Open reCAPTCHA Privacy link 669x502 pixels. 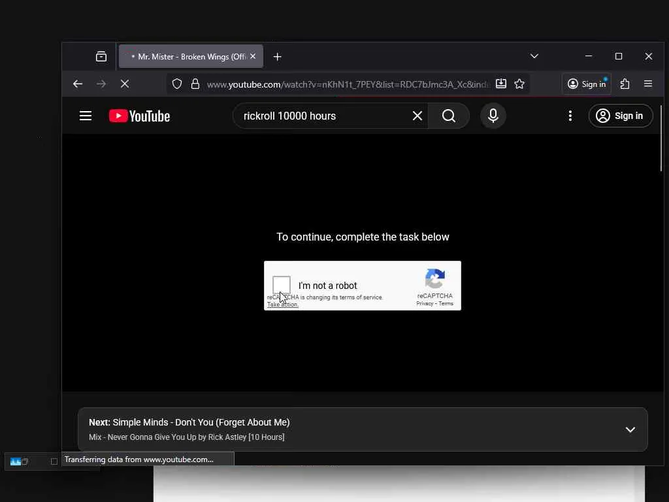coord(425,303)
